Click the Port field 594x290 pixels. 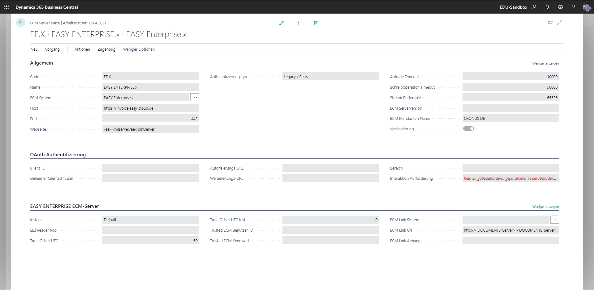(150, 119)
